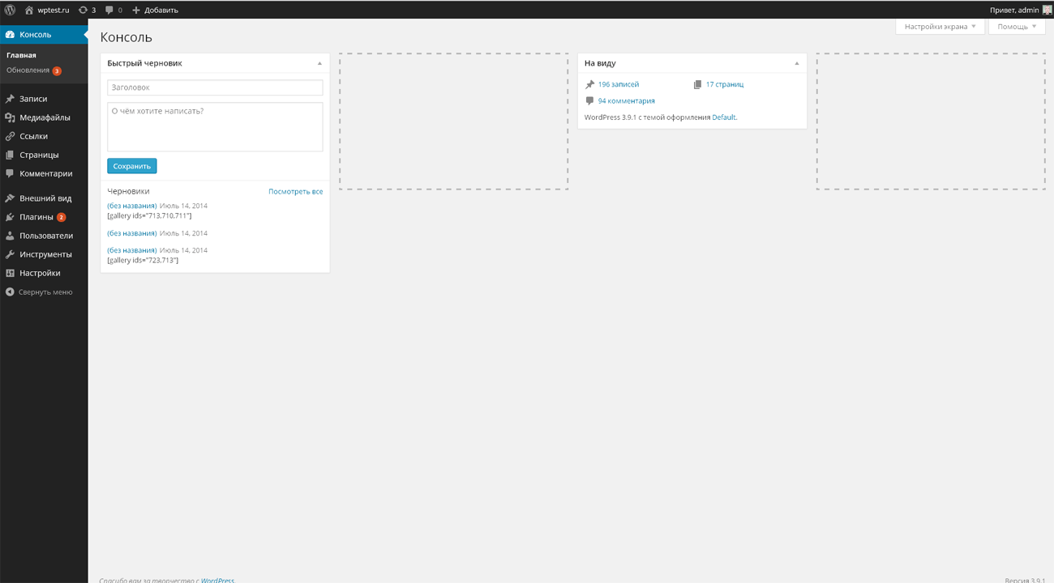This screenshot has width=1054, height=583.
Task: Click the wrench icon for Инструменты
Action: (10, 254)
